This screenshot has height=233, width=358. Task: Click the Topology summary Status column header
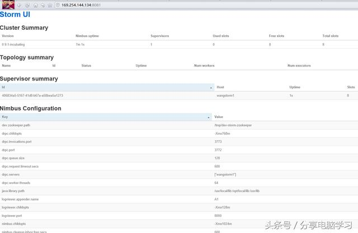click(x=86, y=65)
